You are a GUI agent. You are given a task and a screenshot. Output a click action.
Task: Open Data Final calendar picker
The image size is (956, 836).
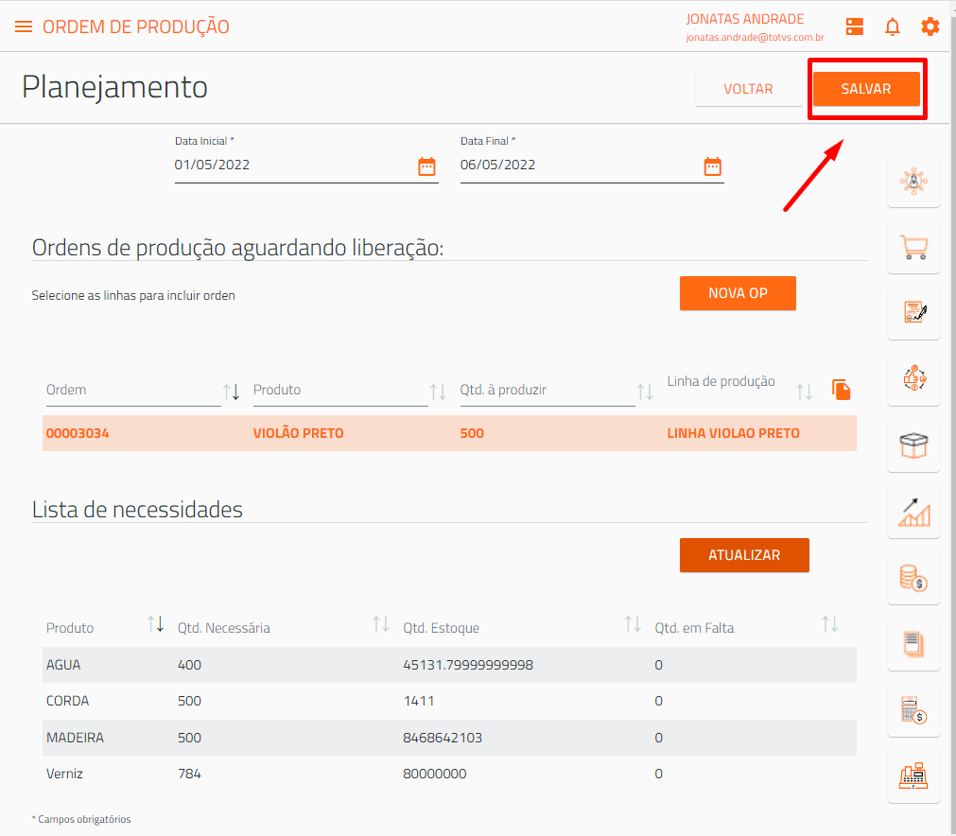pos(712,165)
